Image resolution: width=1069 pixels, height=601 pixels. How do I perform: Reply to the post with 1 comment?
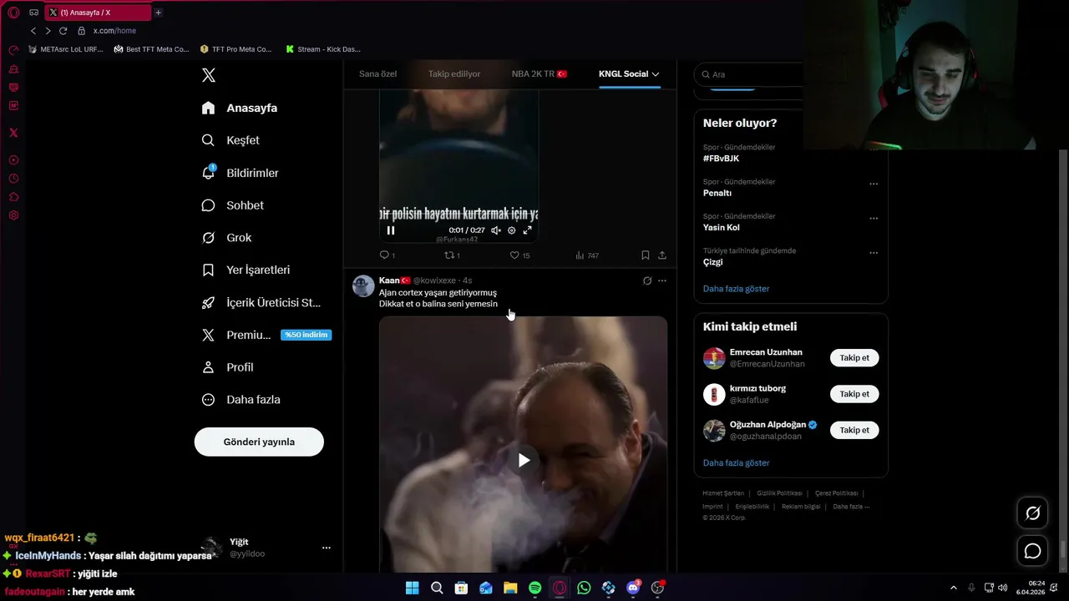[x=387, y=255]
